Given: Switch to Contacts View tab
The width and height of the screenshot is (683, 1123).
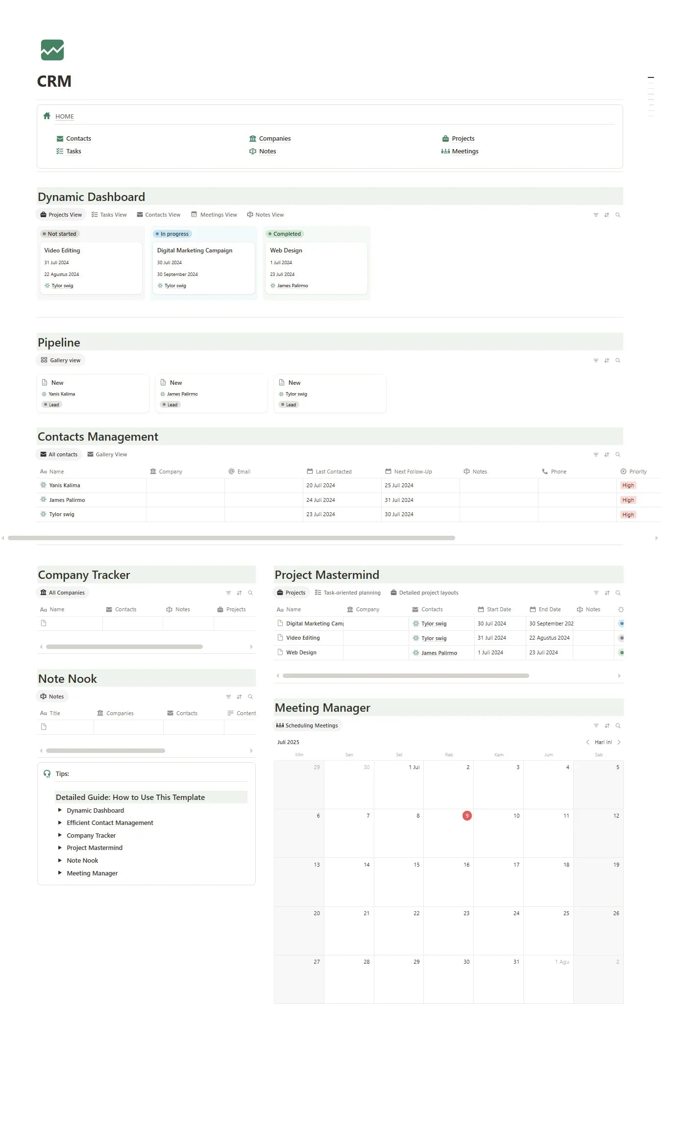Looking at the screenshot, I should click(158, 215).
